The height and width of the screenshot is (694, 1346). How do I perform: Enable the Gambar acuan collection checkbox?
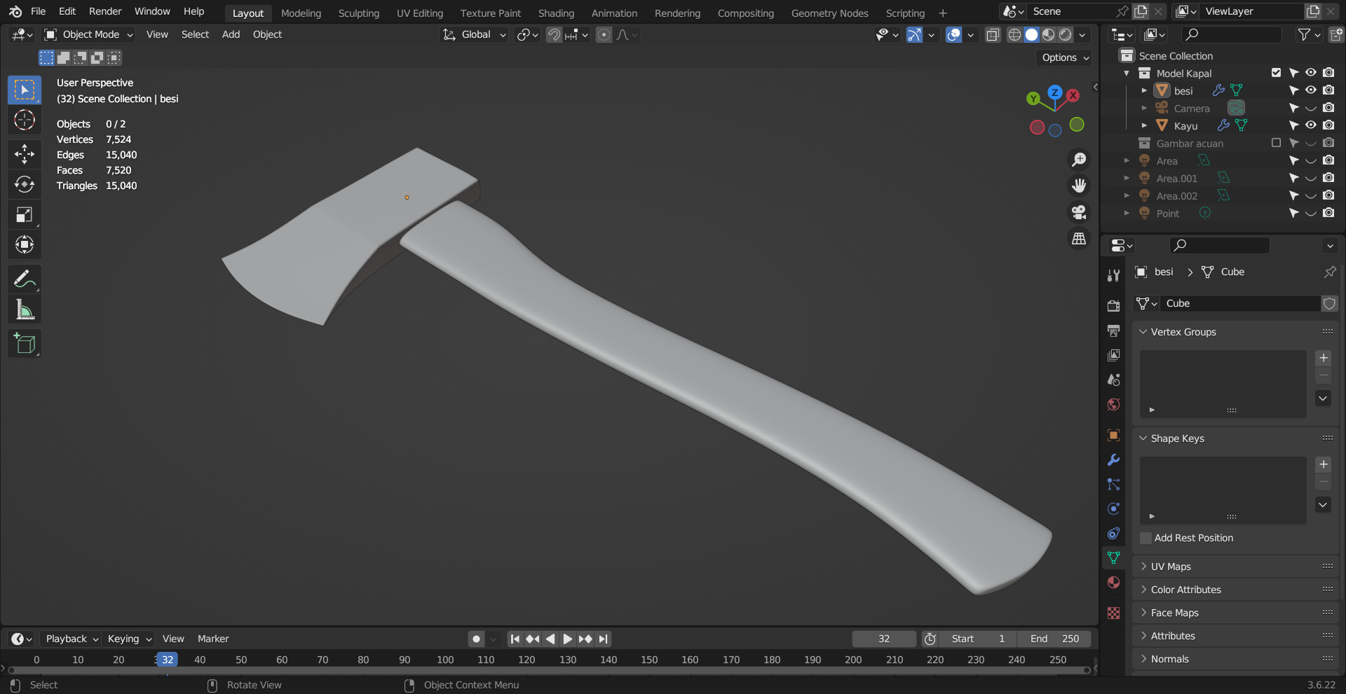tap(1276, 143)
